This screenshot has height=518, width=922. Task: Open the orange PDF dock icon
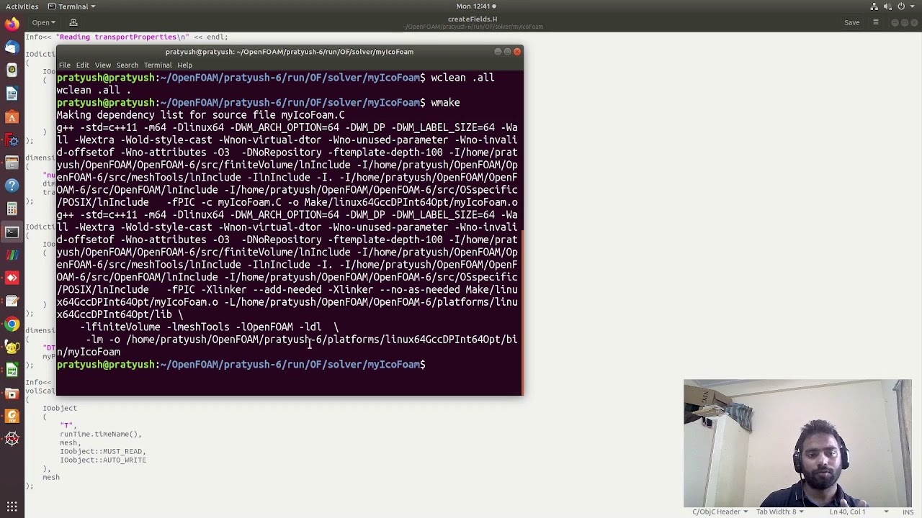tap(12, 415)
